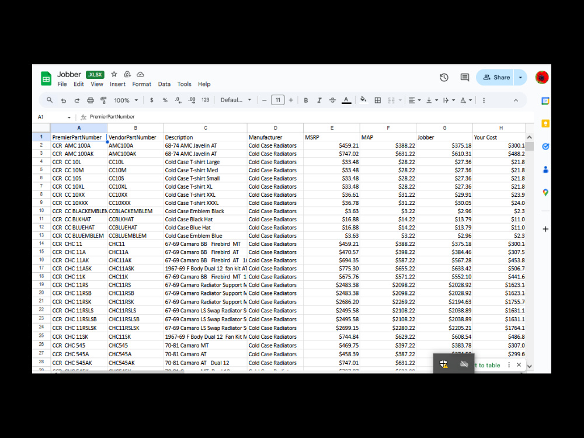Open the Share options dropdown arrow

point(520,78)
